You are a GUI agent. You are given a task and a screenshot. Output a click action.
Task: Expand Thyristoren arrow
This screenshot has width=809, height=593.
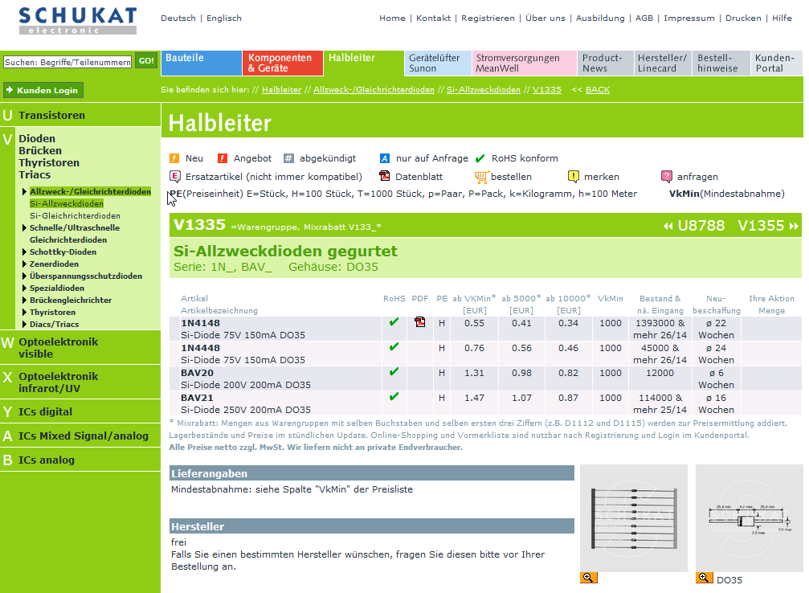pyautogui.click(x=24, y=313)
